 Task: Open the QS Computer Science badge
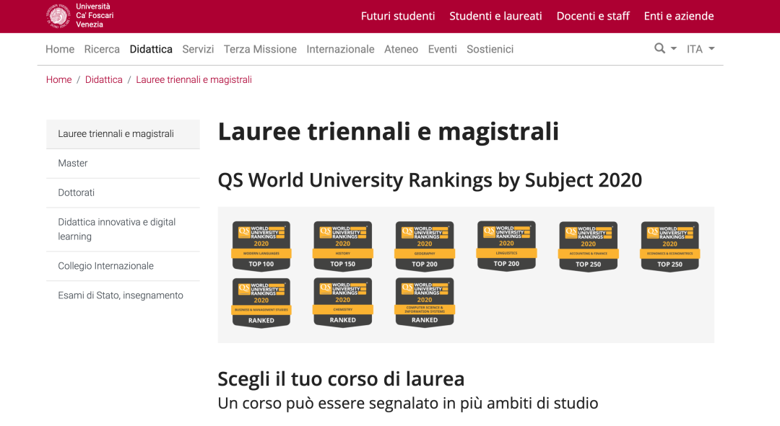coord(425,302)
